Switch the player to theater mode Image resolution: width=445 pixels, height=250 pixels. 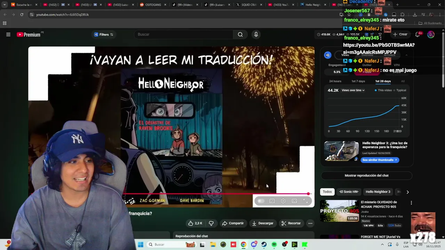coord(294,201)
